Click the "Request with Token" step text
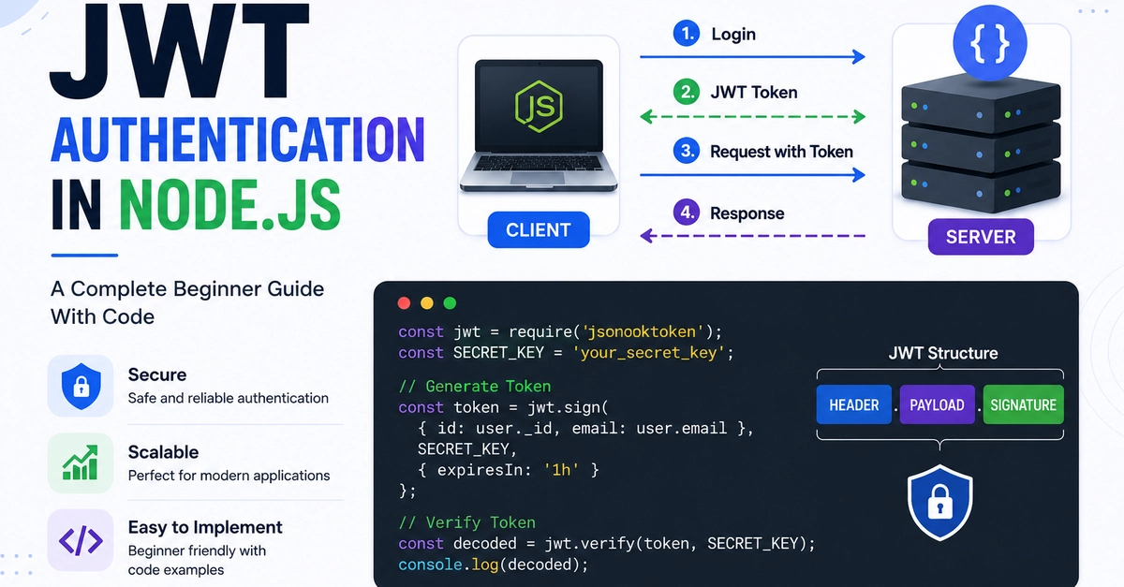Image resolution: width=1124 pixels, height=587 pixels. click(x=782, y=152)
